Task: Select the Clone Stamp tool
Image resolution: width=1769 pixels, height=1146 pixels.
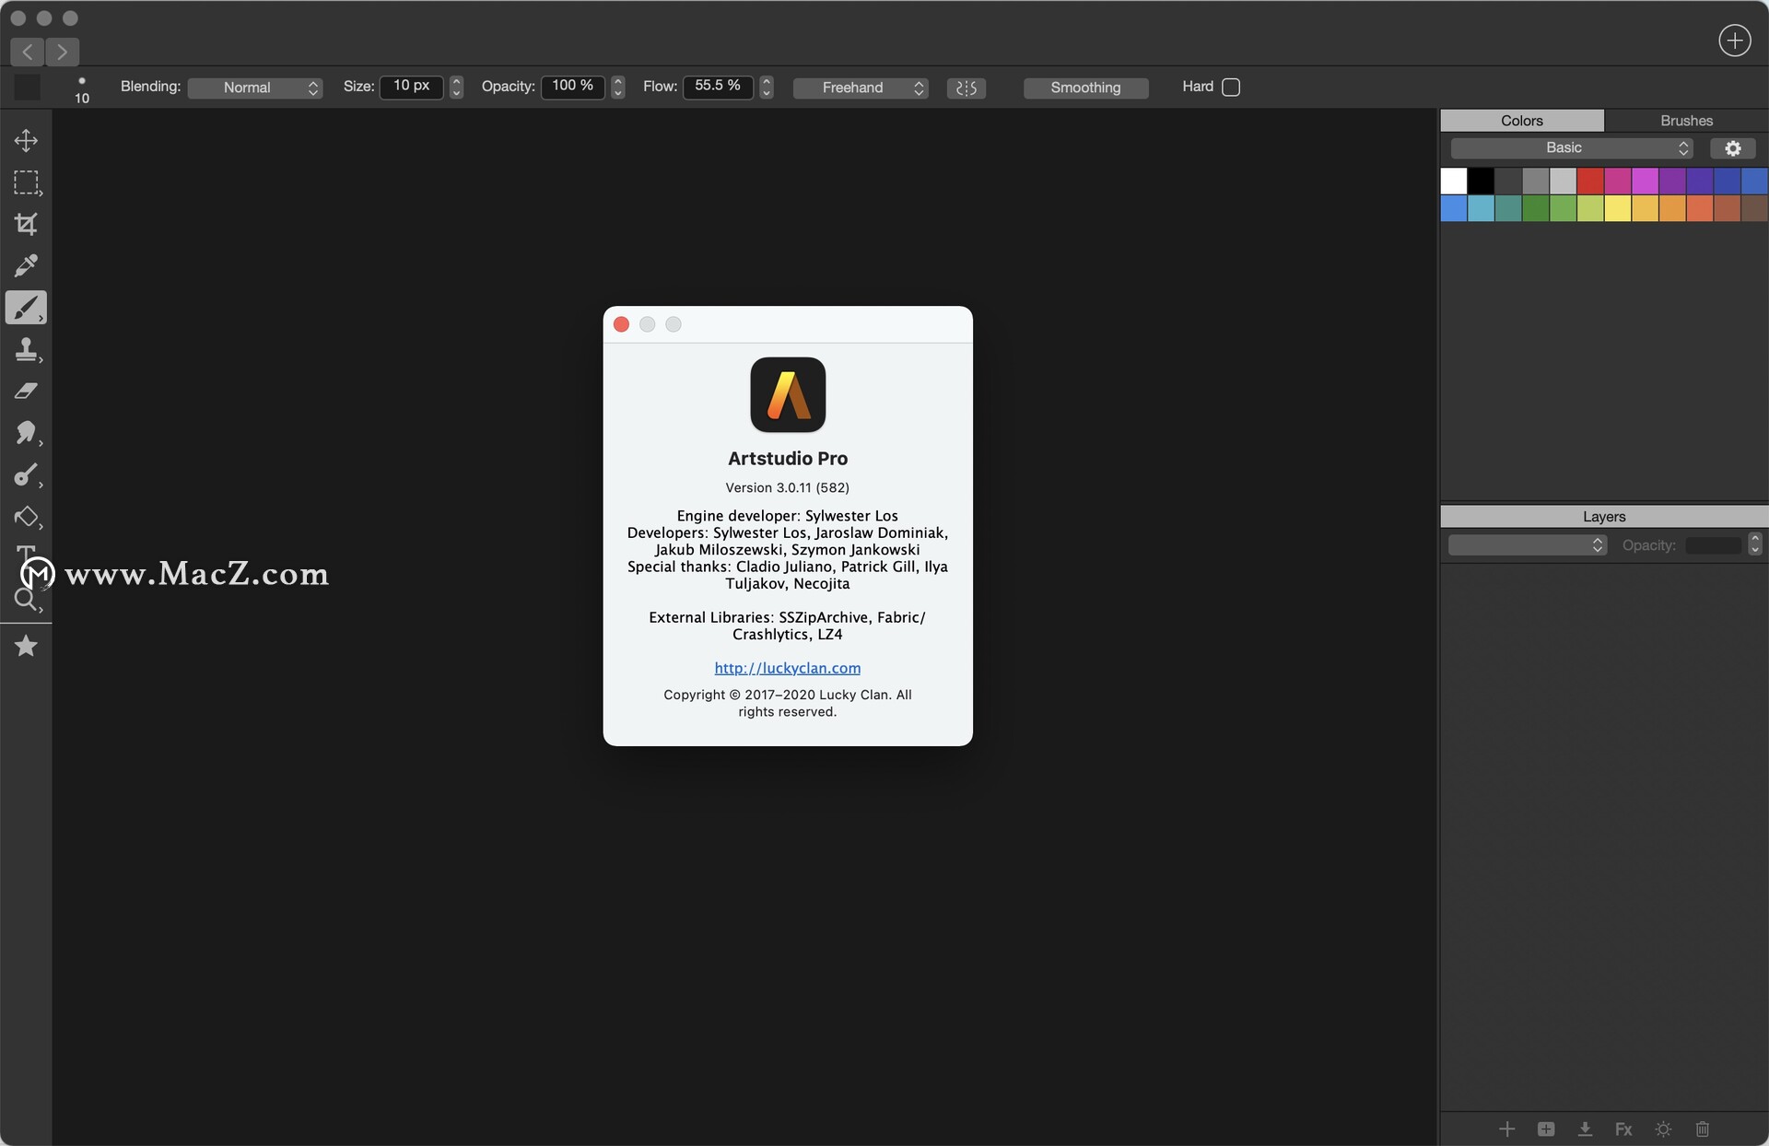Action: [x=26, y=349]
